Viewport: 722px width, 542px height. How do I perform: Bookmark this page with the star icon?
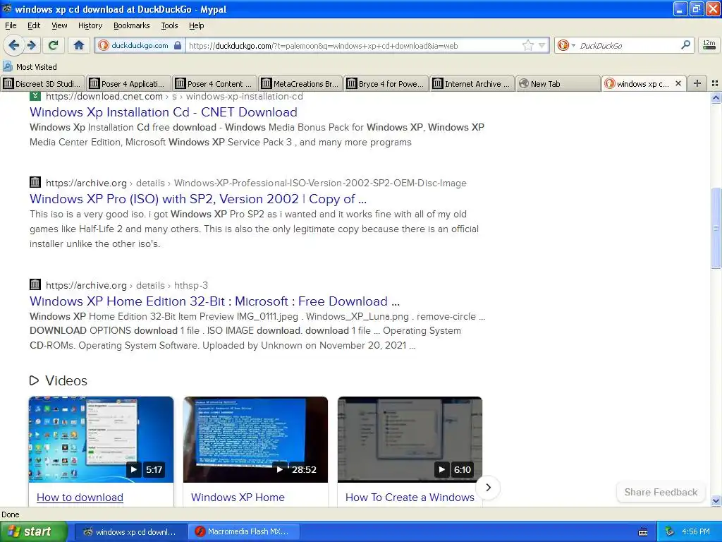pos(527,45)
